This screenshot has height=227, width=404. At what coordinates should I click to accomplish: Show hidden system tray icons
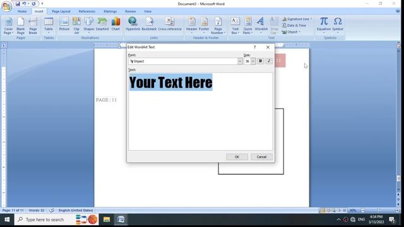[x=338, y=219]
